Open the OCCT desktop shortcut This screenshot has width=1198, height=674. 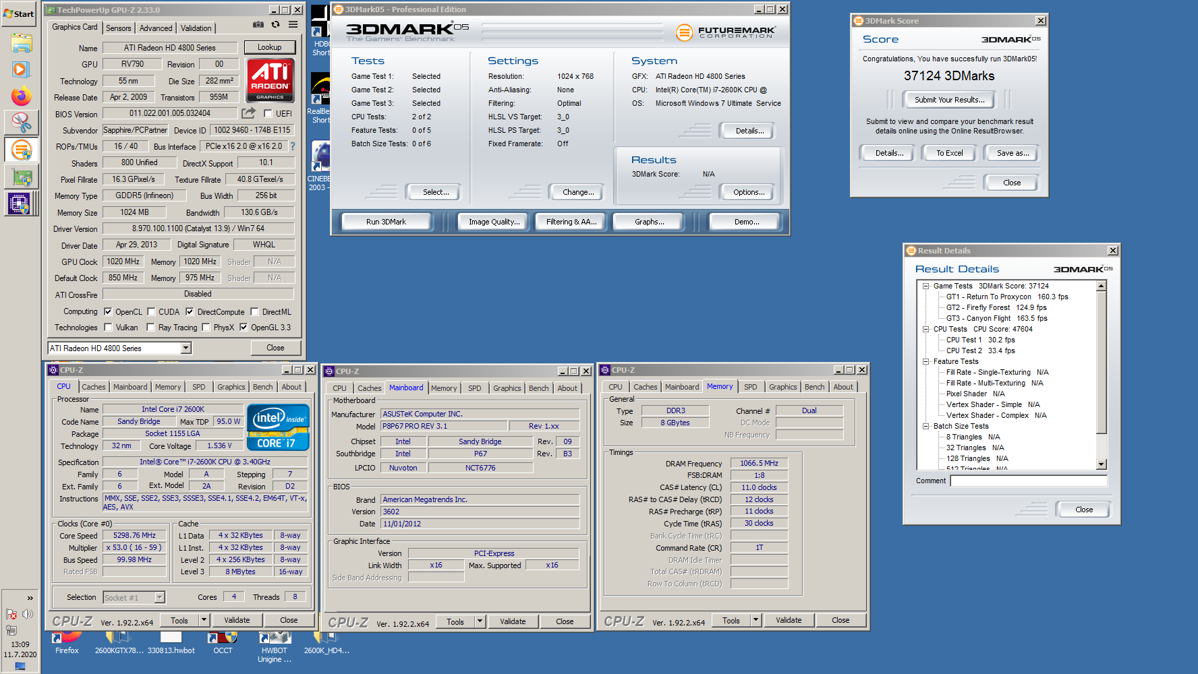tap(223, 643)
